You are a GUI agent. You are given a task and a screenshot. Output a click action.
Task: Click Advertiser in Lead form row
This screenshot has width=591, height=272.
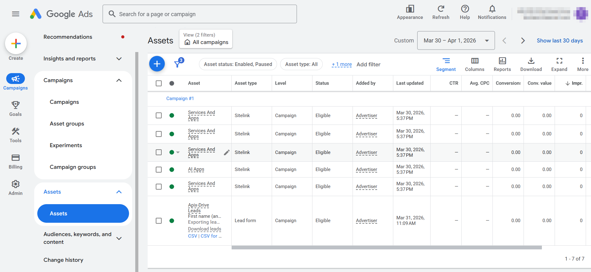(367, 221)
